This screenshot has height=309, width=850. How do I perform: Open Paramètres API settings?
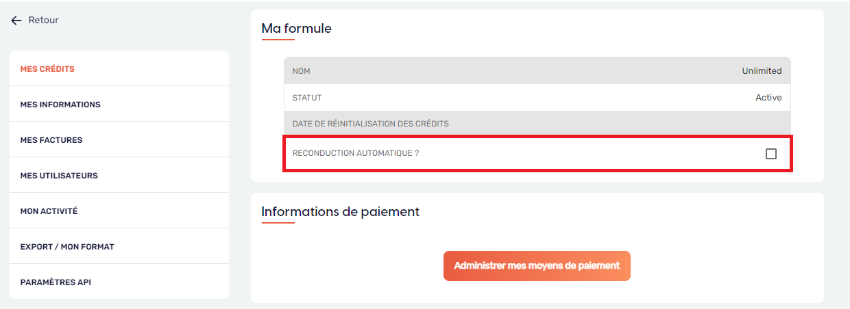pyautogui.click(x=56, y=282)
